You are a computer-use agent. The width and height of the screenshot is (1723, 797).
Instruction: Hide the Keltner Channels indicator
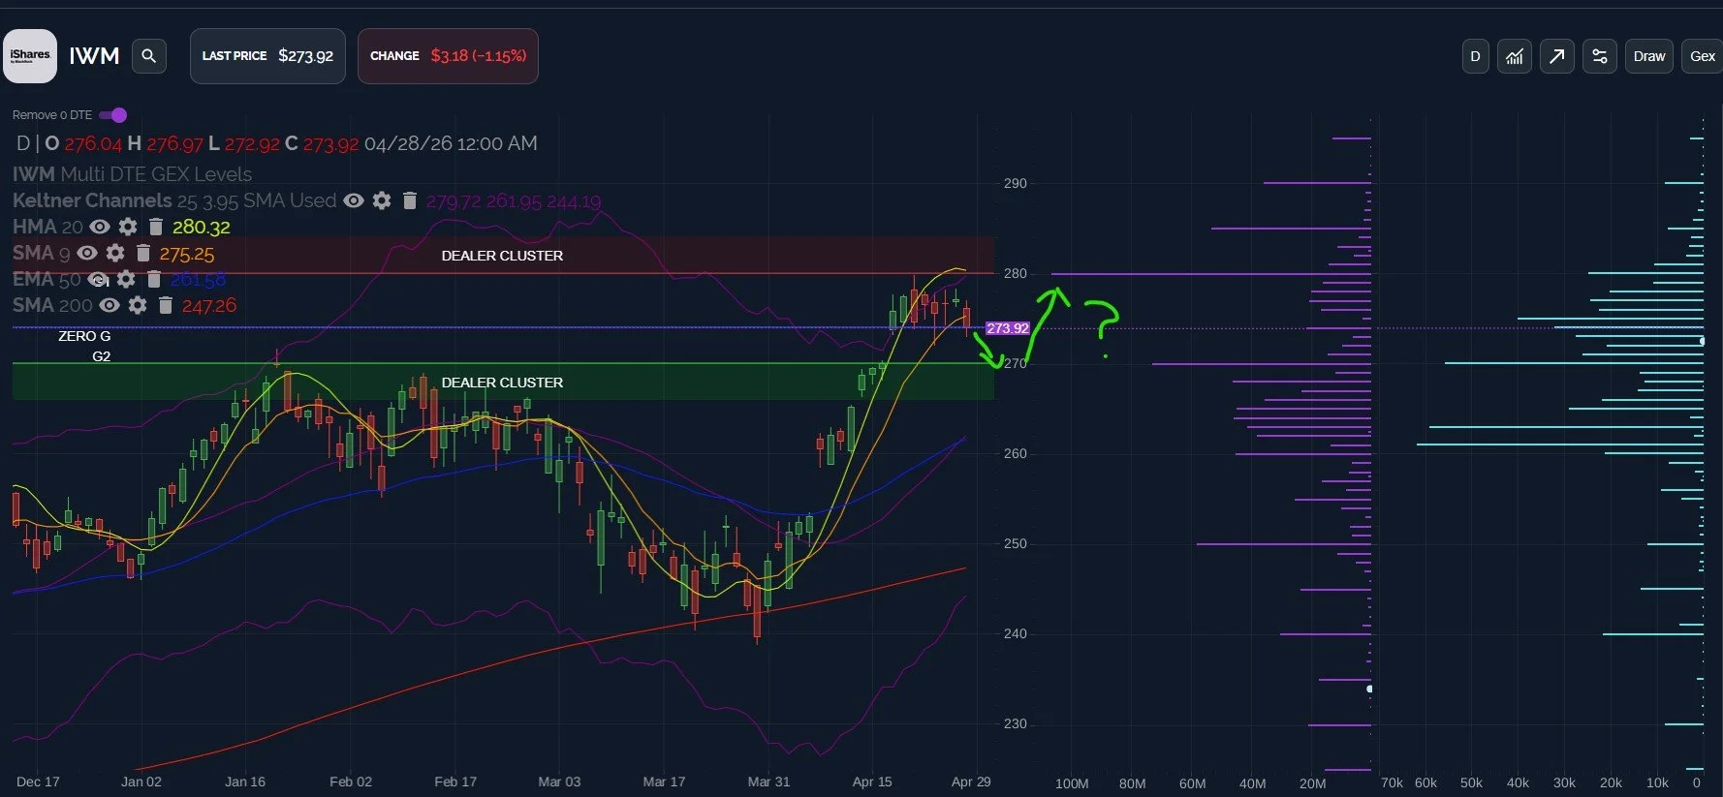354,200
